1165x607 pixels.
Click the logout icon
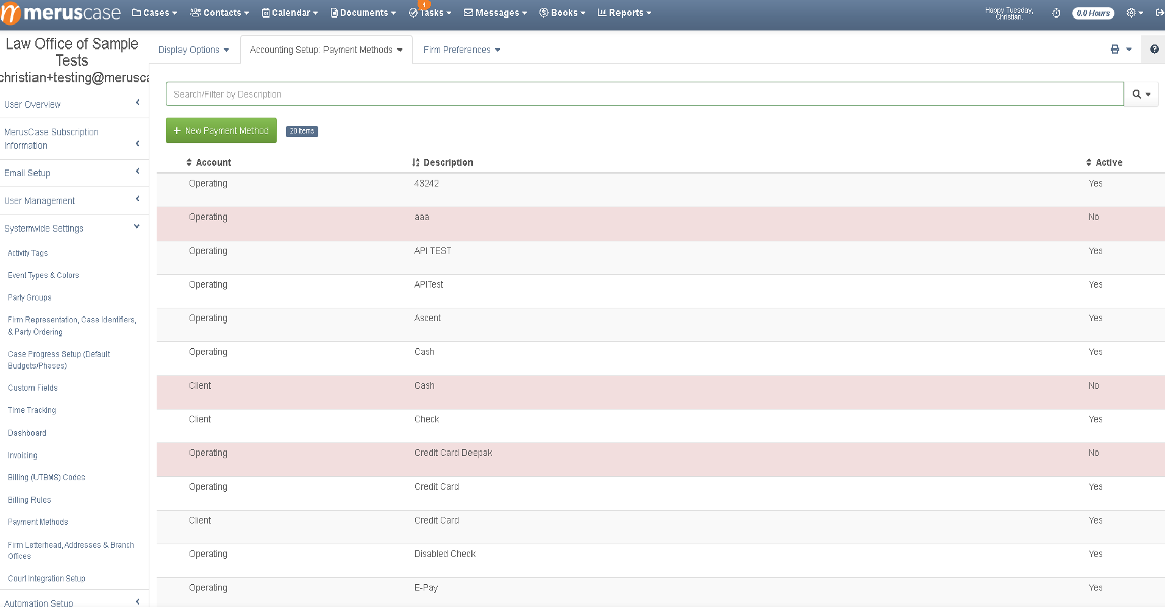[1160, 13]
